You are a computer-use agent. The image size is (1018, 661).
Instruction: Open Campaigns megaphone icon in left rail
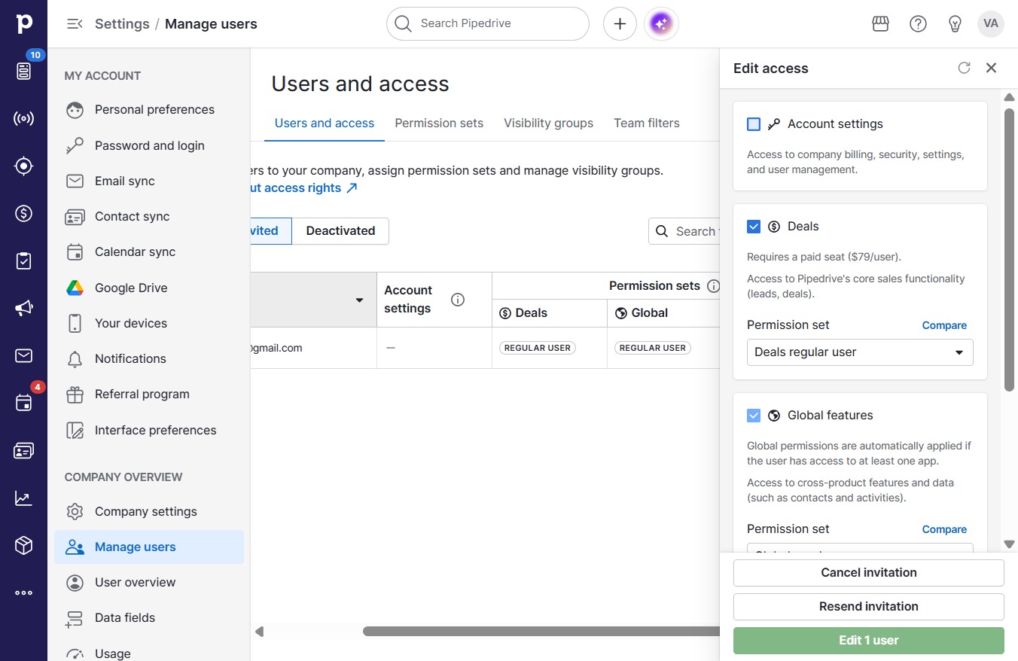tap(23, 308)
